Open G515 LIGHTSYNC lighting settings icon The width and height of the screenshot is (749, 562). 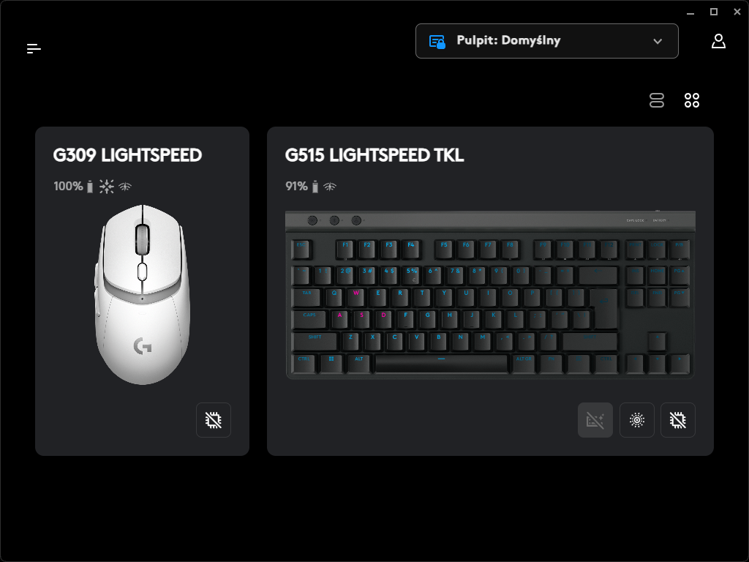(637, 420)
